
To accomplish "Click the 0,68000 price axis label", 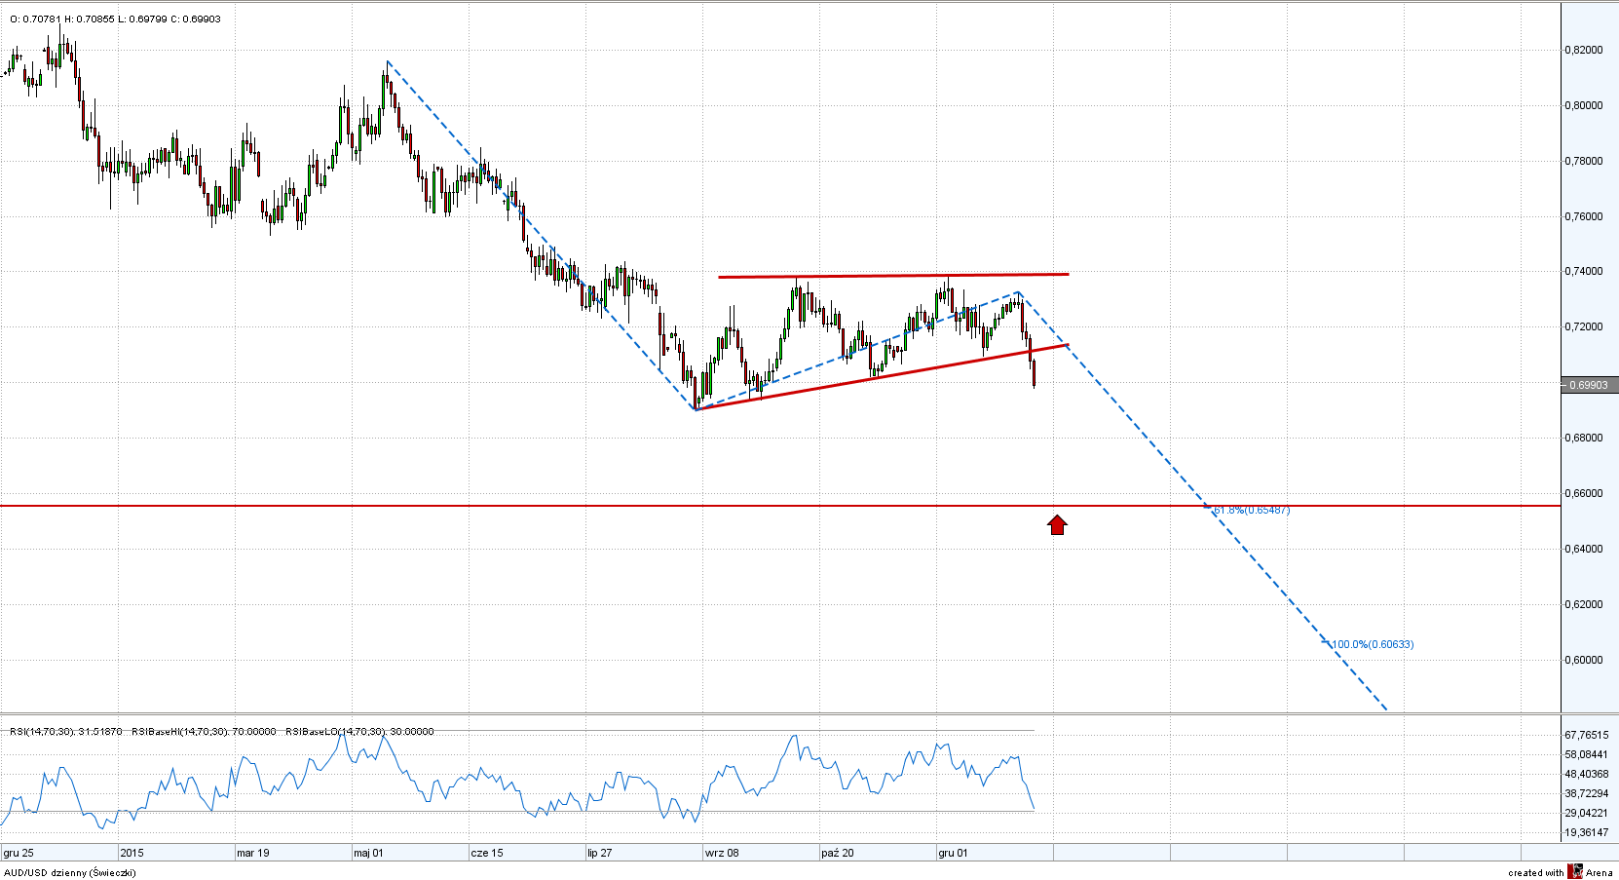I will point(1584,438).
